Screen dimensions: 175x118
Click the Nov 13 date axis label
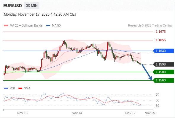tap(22, 113)
